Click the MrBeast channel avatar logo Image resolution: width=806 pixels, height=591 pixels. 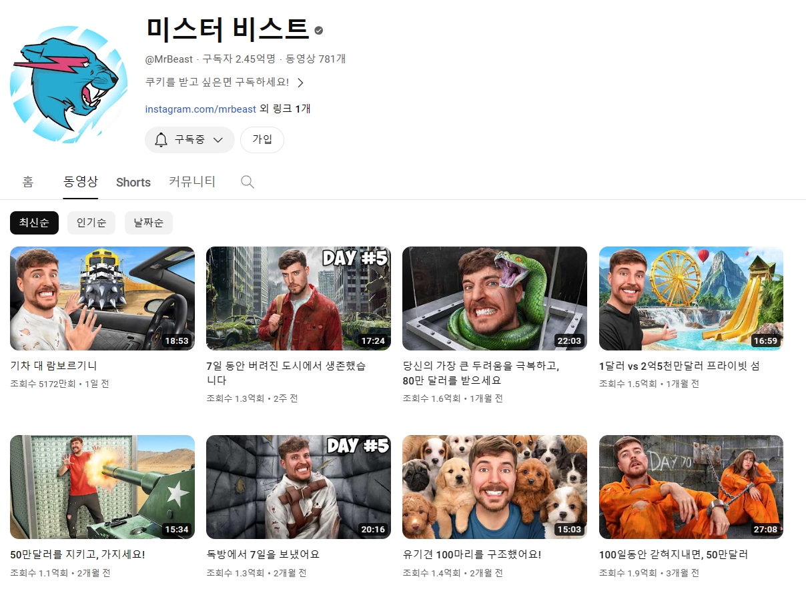(69, 85)
